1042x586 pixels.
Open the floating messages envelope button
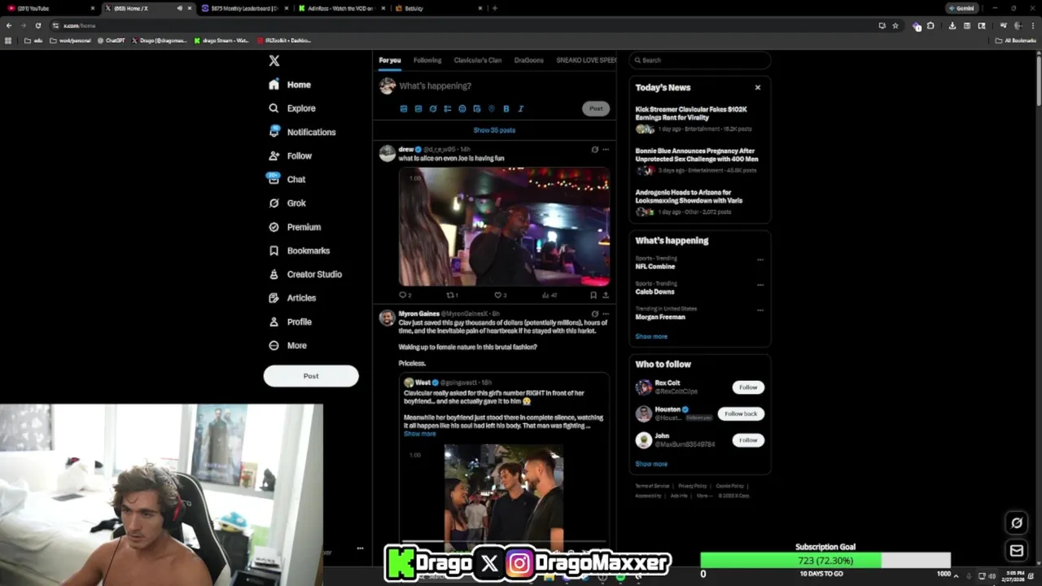[x=1017, y=551]
